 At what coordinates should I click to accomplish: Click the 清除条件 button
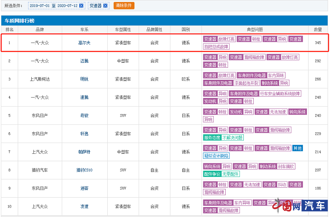[124, 6]
